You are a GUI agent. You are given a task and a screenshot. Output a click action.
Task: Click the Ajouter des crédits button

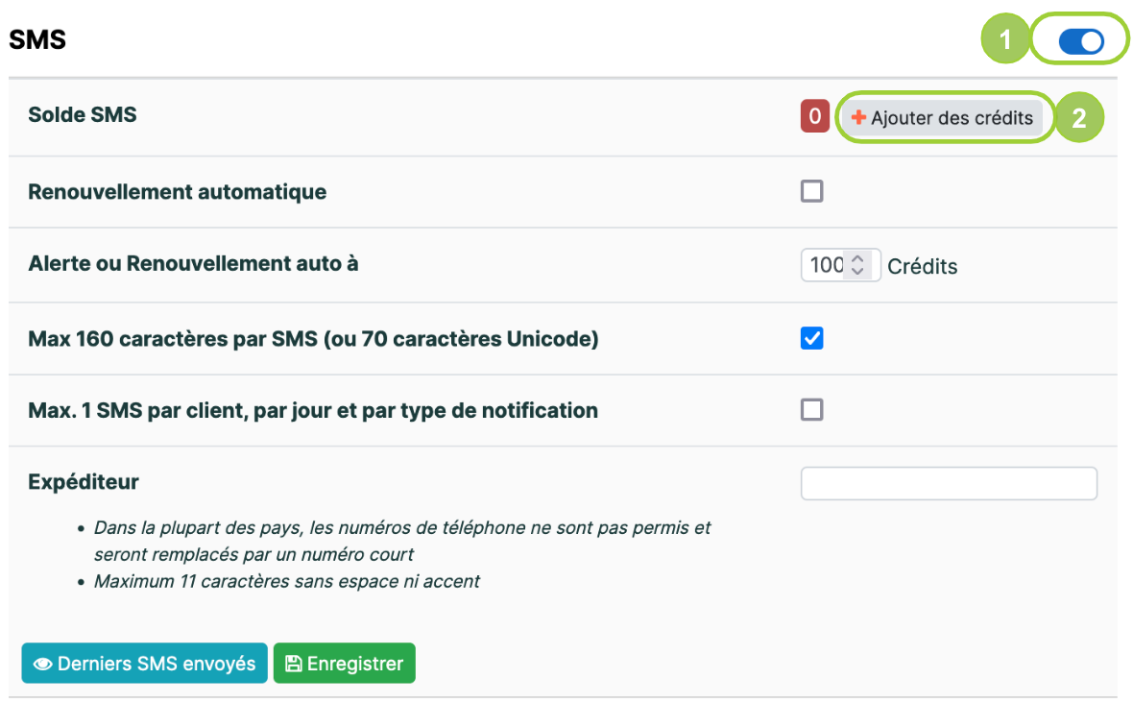(x=942, y=118)
